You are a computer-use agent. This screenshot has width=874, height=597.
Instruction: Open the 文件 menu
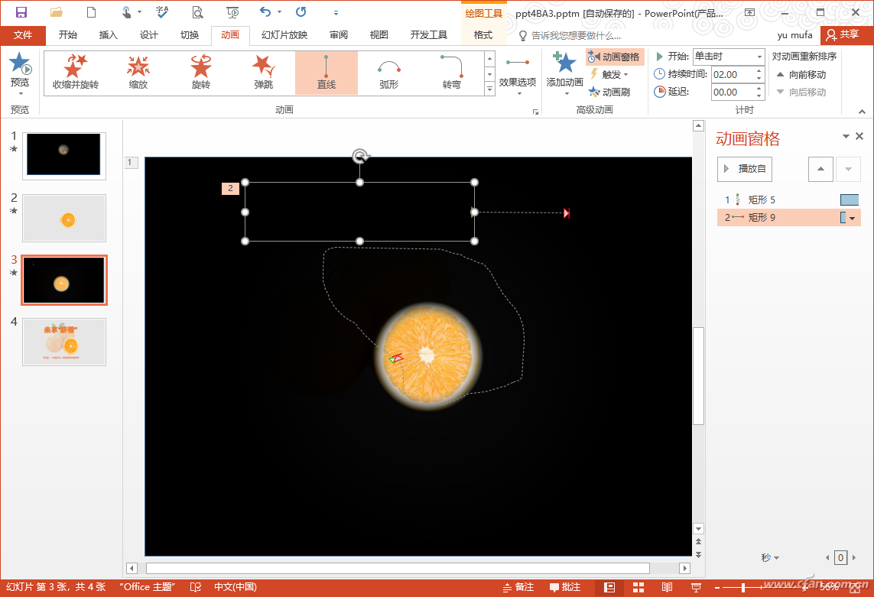pyautogui.click(x=23, y=34)
